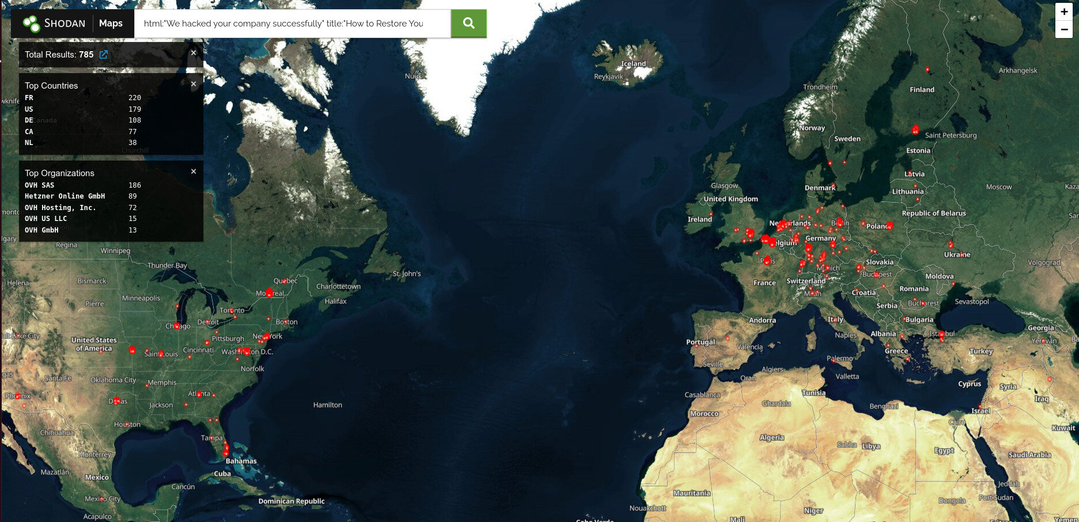This screenshot has height=522, width=1079.
Task: Zoom in the map with plus button
Action: coord(1063,12)
